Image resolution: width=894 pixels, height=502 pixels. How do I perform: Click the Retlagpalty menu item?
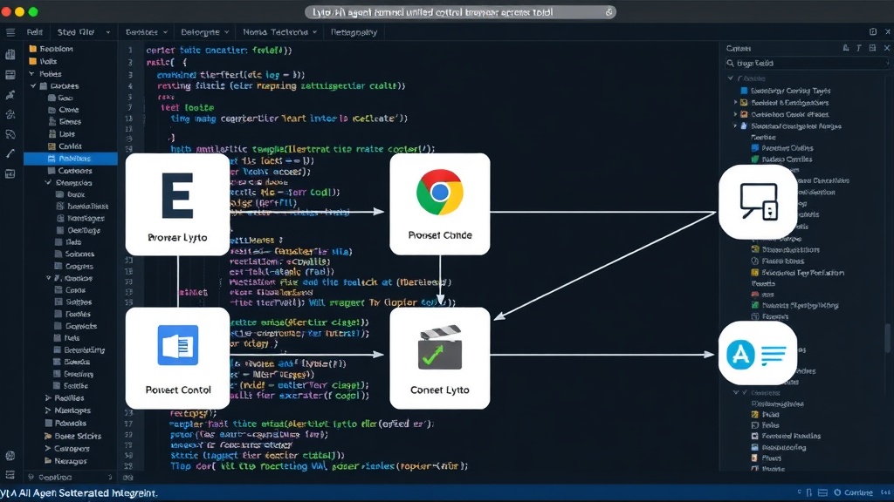pyautogui.click(x=354, y=32)
